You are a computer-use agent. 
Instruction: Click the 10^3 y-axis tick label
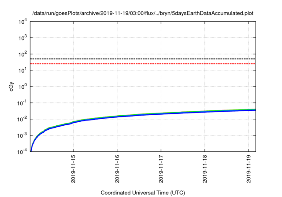(x=23, y=38)
